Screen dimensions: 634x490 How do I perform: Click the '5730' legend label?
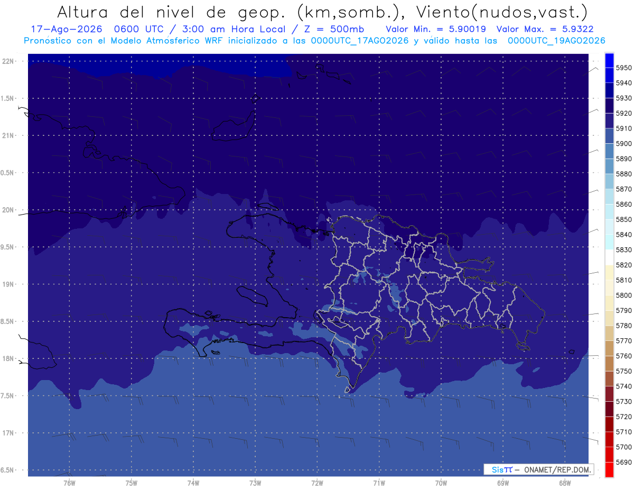(624, 401)
